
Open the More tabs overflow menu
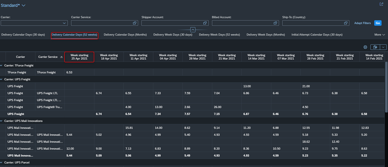point(380,35)
